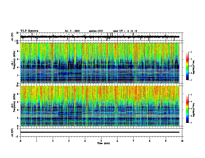205x158 pixels.
Task: Click the time axis tick label "7"
Action: coord(134,141)
